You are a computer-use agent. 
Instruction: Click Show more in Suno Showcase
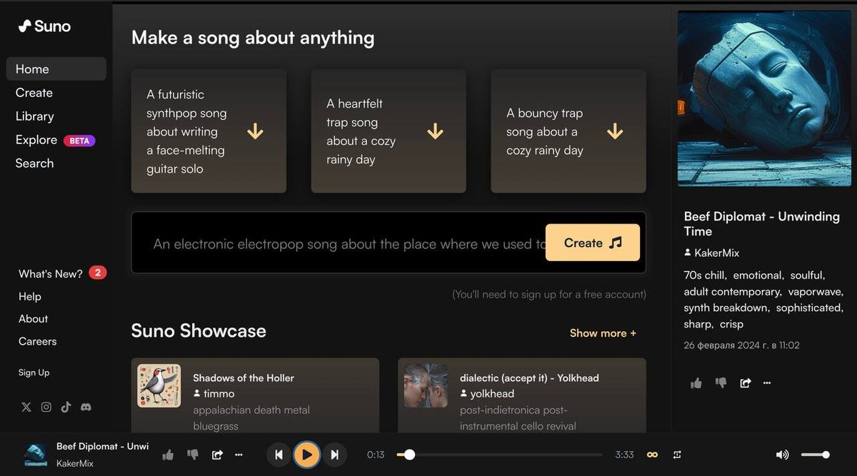tap(602, 333)
